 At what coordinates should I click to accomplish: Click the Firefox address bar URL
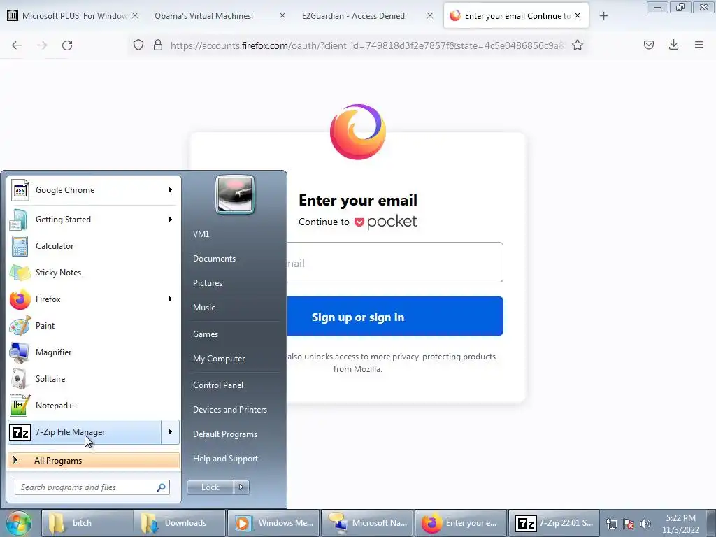click(x=367, y=45)
